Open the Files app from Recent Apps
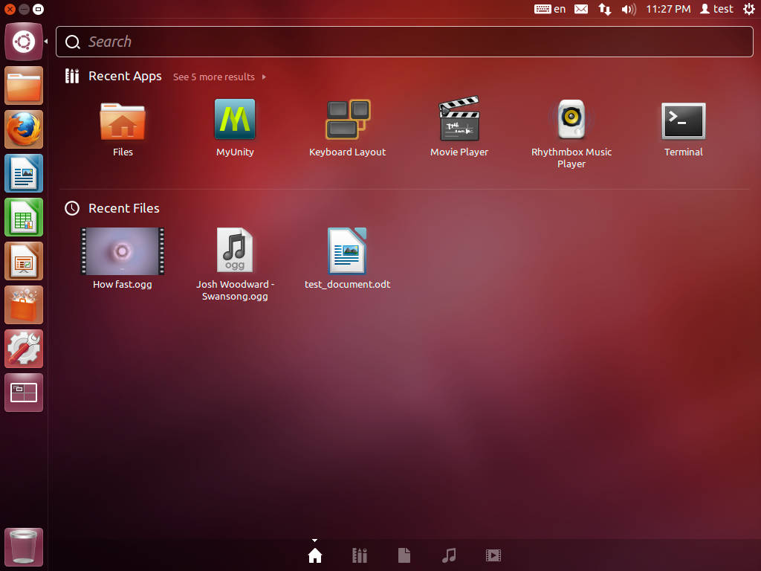The width and height of the screenshot is (761, 571). coord(122,120)
